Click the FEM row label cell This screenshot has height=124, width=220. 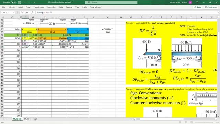pos(12,38)
